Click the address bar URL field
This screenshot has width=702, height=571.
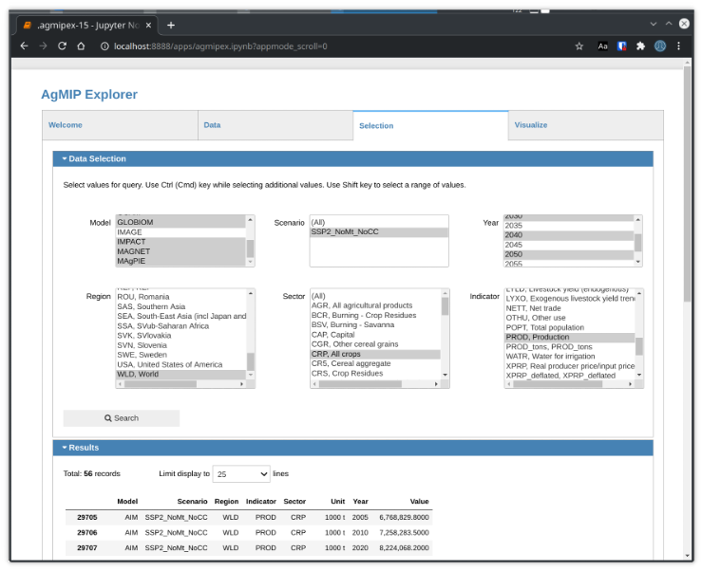click(x=220, y=46)
